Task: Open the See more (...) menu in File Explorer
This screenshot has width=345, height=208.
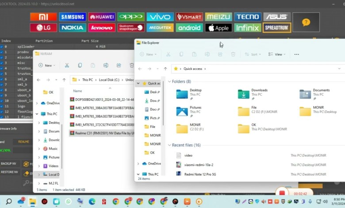Action: (297, 54)
